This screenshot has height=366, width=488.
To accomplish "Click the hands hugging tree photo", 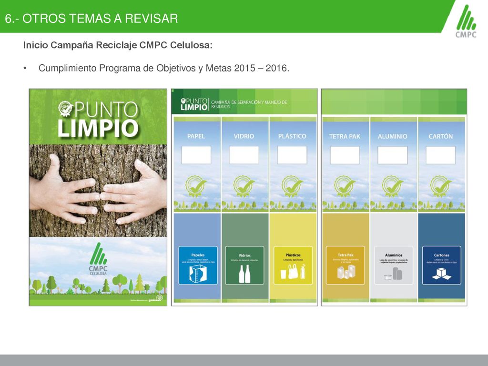I will [x=98, y=191].
